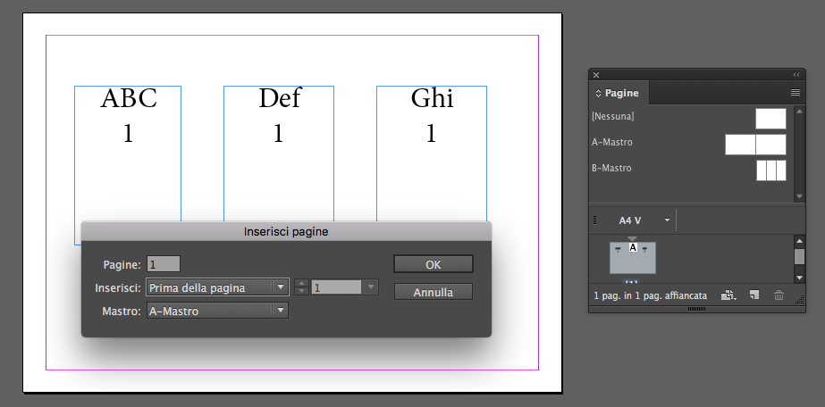The image size is (825, 407).
Task: Confirm with the OK button
Action: pyautogui.click(x=434, y=264)
